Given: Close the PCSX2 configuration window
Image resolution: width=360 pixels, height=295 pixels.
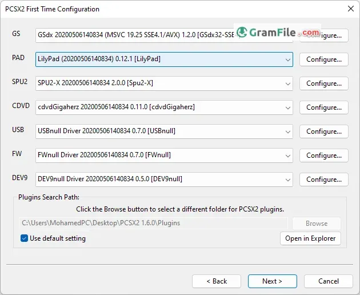Looking at the screenshot, I should point(351,9).
